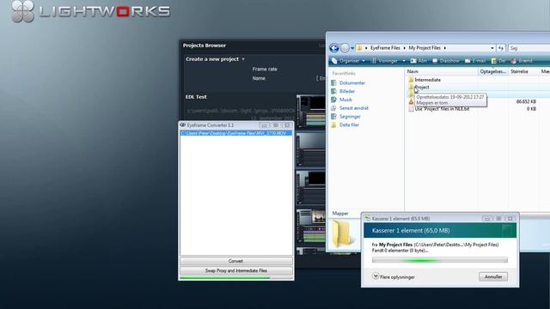Select the VLC cone media file icon
550x309 pixels.
pyautogui.click(x=411, y=101)
